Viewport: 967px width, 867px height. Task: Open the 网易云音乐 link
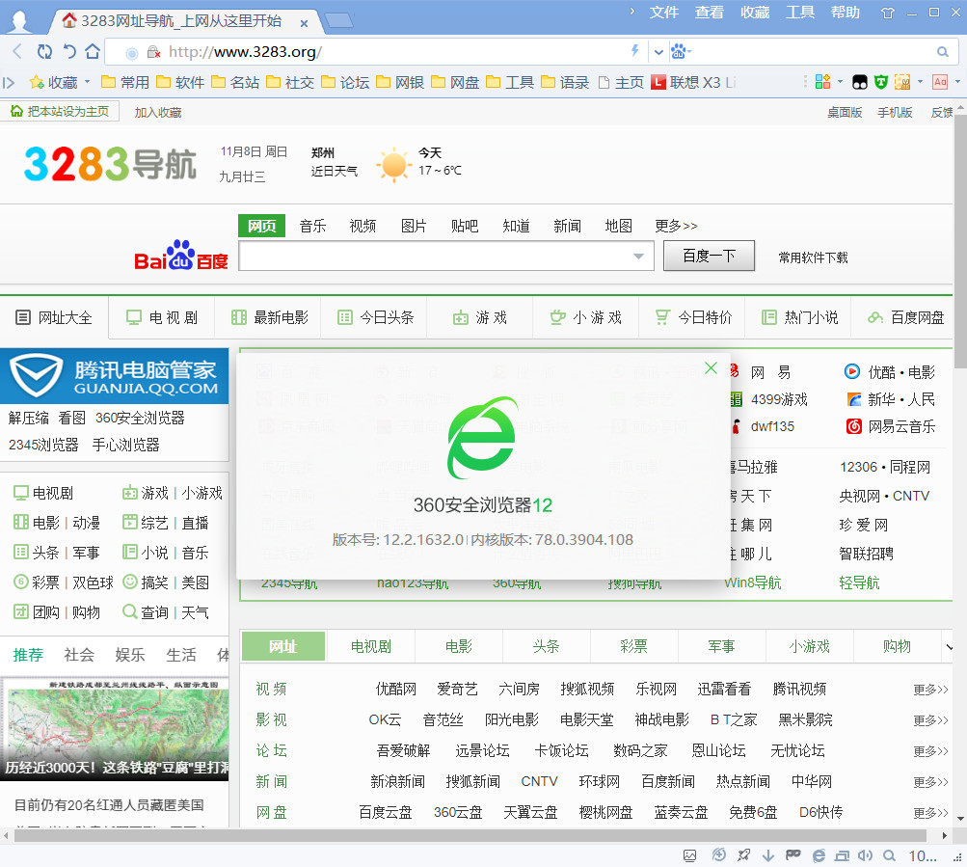coord(891,426)
